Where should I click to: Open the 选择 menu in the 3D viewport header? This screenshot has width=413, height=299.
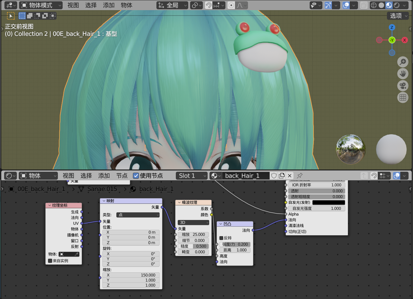[91, 5]
